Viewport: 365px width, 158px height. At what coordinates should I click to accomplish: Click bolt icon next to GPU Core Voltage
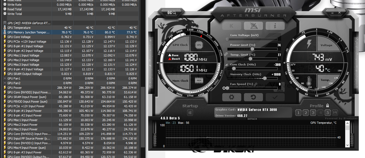(x=5, y=37)
